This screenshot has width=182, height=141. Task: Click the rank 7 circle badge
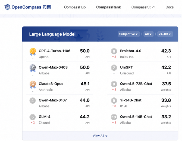point(114,68)
